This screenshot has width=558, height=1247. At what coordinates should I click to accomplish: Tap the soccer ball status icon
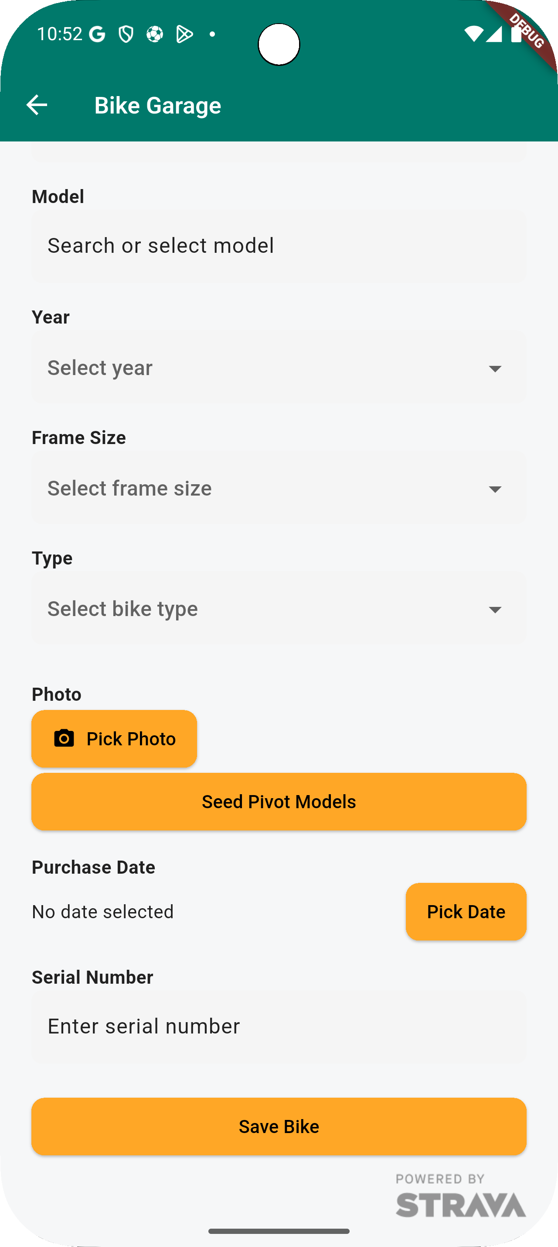click(x=155, y=34)
